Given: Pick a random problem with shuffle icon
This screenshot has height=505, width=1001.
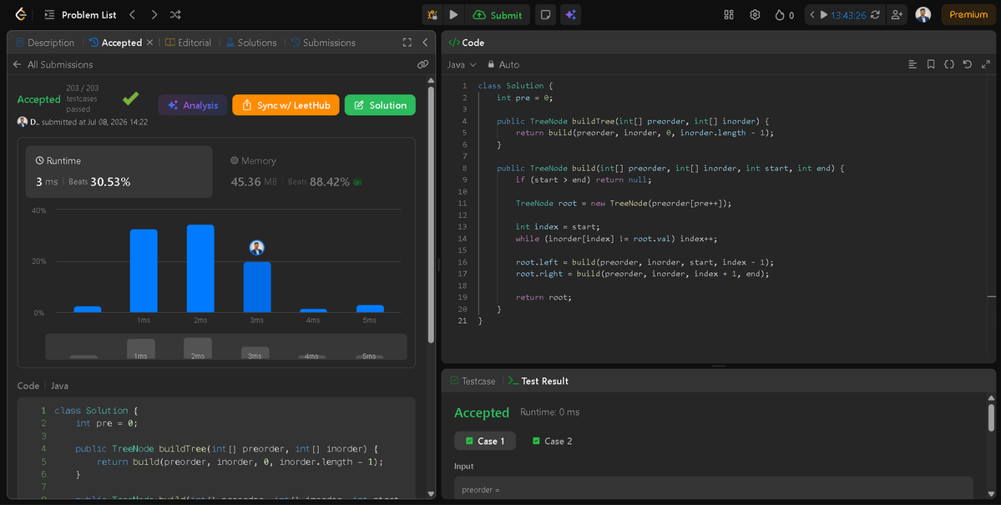Looking at the screenshot, I should click(175, 15).
